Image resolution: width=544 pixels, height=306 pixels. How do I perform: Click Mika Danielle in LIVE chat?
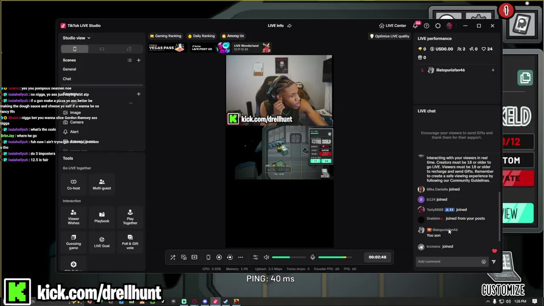[437, 189]
